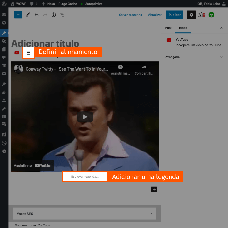Click the YouTube block type icon

click(x=17, y=53)
